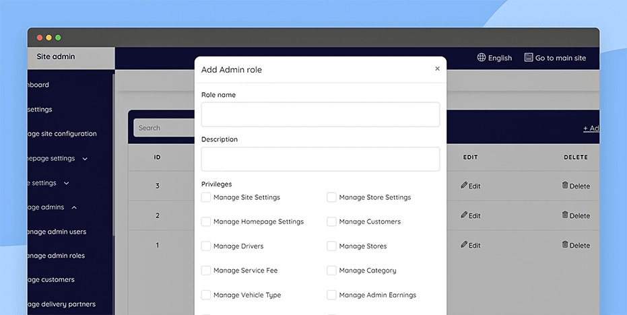Click the yellow minimize window dot
This screenshot has width=627, height=315.
pos(48,38)
